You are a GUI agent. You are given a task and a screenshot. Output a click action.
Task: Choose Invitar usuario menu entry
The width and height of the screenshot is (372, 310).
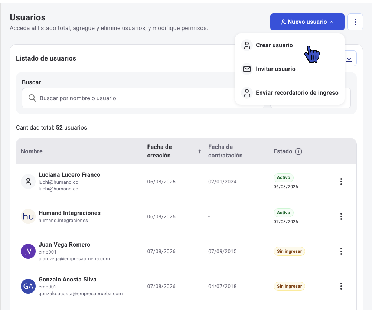(290, 69)
